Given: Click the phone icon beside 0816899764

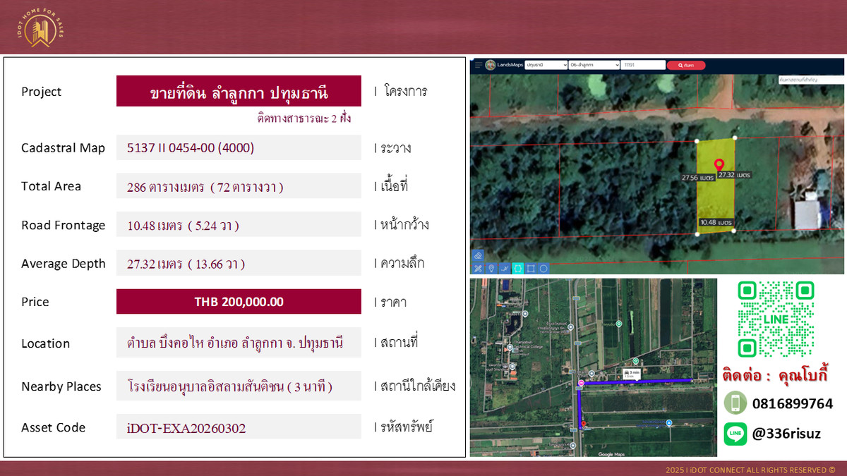Looking at the screenshot, I should (735, 403).
